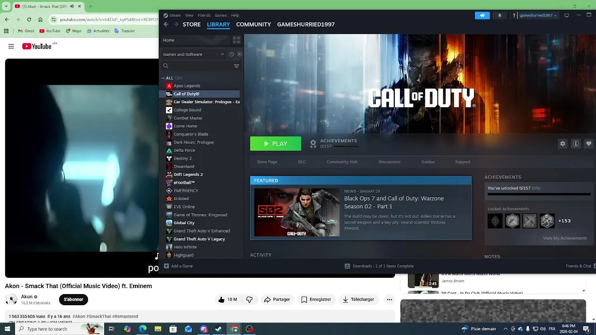
Task: Add Call of Duty to favorites heart
Action: 589,144
